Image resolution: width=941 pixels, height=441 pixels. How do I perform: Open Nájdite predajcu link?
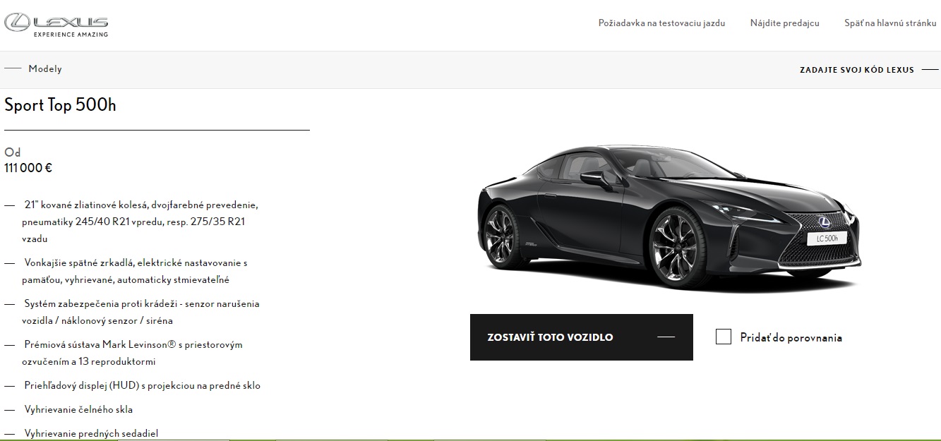click(x=785, y=23)
